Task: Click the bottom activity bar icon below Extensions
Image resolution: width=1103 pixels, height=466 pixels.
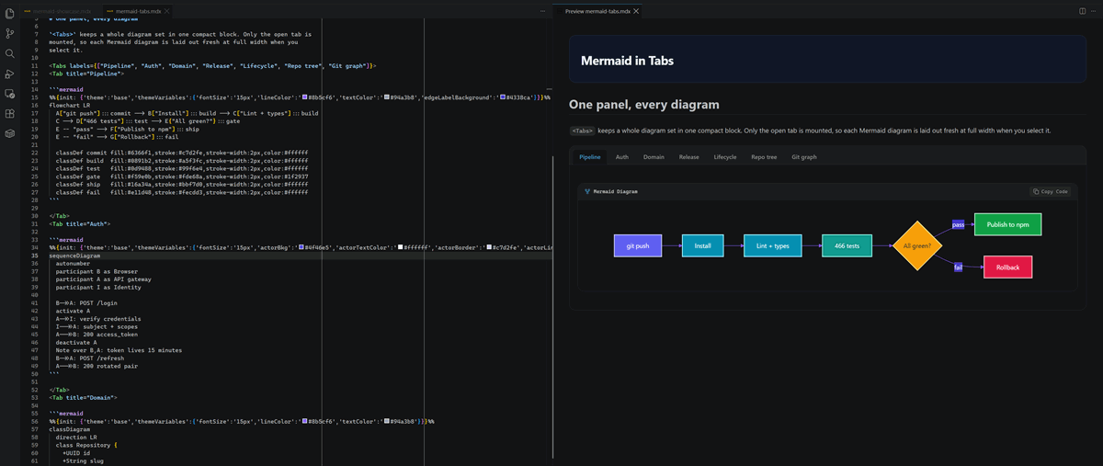Action: (x=10, y=133)
